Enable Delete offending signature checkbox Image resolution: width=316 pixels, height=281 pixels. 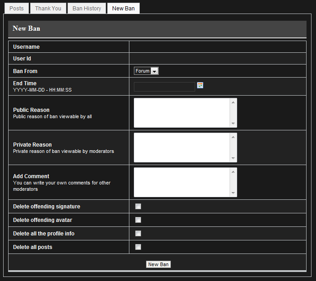(x=138, y=206)
